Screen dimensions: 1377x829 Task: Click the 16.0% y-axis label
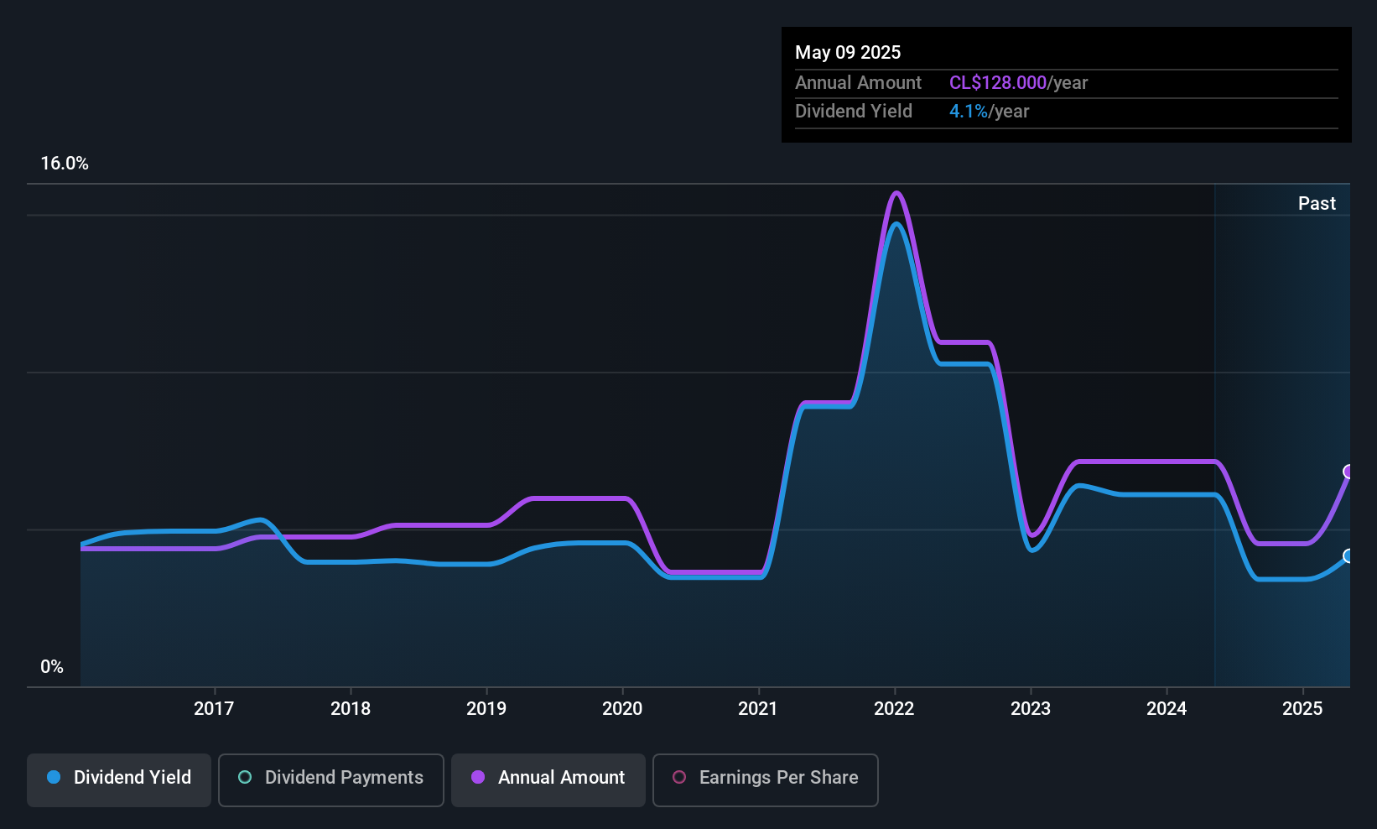pos(65,164)
